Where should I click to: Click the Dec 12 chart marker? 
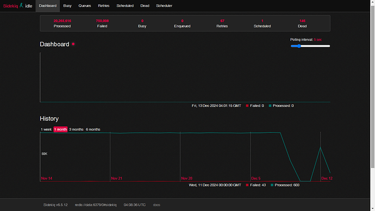pyautogui.click(x=327, y=178)
